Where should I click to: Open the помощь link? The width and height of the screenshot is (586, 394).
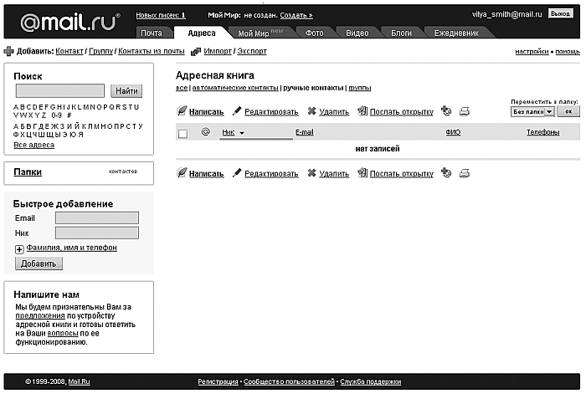[x=568, y=52]
